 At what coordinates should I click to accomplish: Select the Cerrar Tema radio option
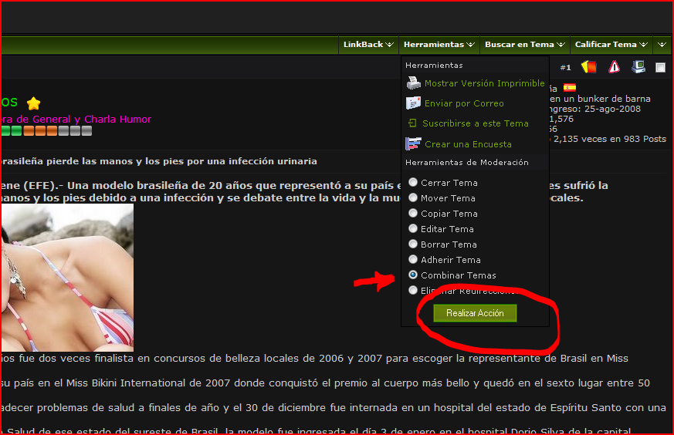(414, 183)
